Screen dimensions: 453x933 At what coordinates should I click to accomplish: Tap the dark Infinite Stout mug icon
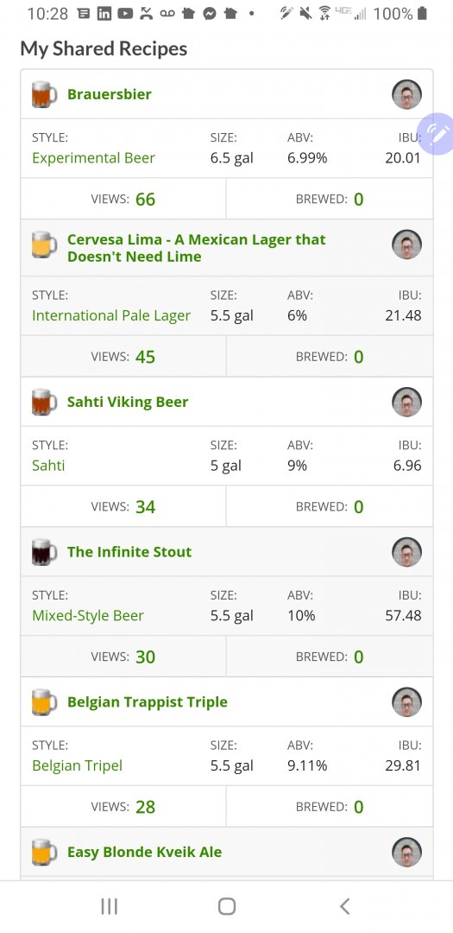tap(44, 552)
